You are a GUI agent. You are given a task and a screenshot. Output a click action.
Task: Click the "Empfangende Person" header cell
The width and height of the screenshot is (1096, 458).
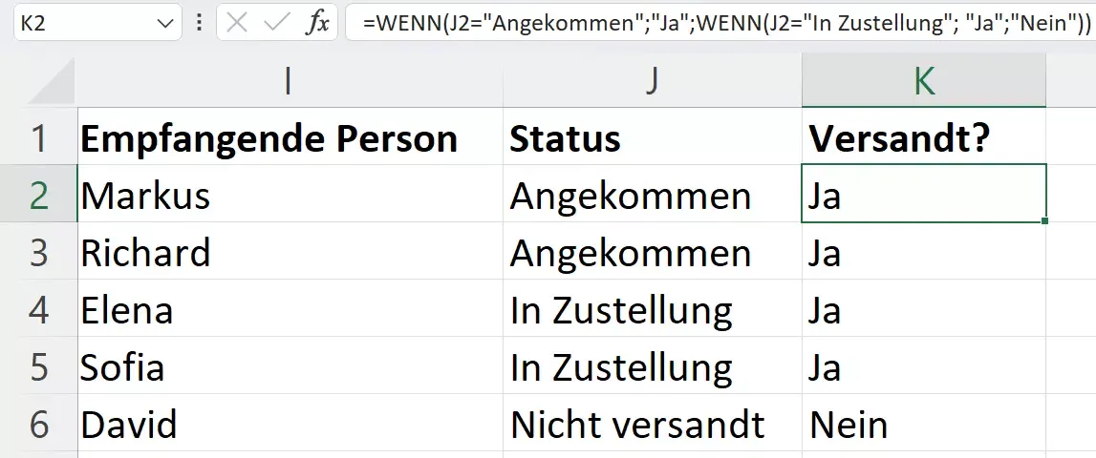289,139
